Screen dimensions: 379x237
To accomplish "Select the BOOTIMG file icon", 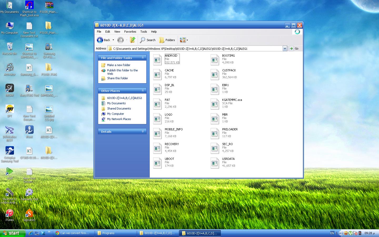I will [x=215, y=60].
